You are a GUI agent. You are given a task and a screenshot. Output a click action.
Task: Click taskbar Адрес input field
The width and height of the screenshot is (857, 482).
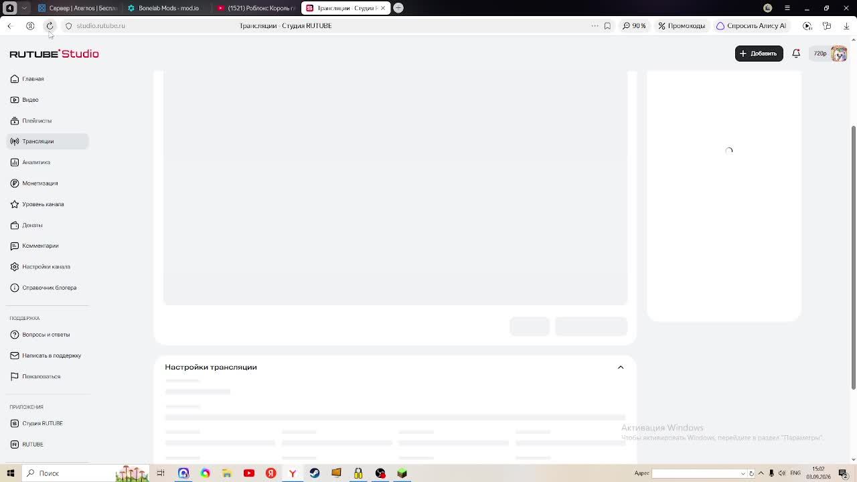pyautogui.click(x=696, y=473)
